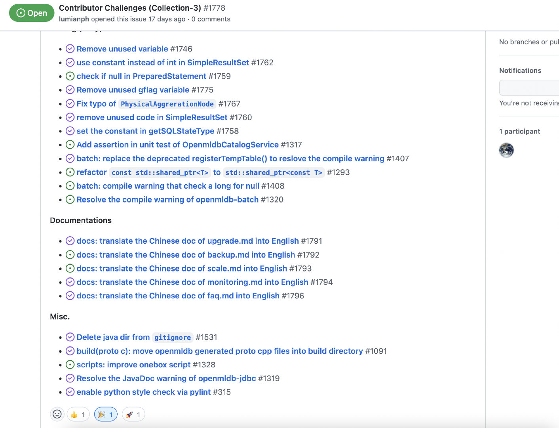The width and height of the screenshot is (559, 428).
Task: Click status icon beside faq.md translation issue
Action: 70,296
